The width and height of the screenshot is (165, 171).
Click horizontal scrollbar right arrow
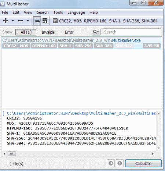point(153,154)
